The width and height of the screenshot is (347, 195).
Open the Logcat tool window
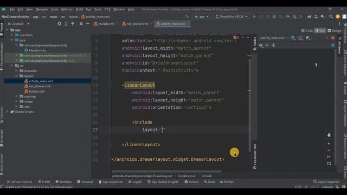tap(135, 182)
